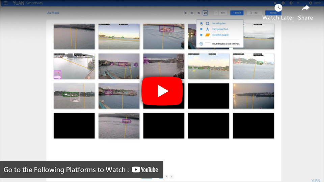Switch to 4-camera grid layout
324x182 pixels.
pyautogui.click(x=185, y=13)
